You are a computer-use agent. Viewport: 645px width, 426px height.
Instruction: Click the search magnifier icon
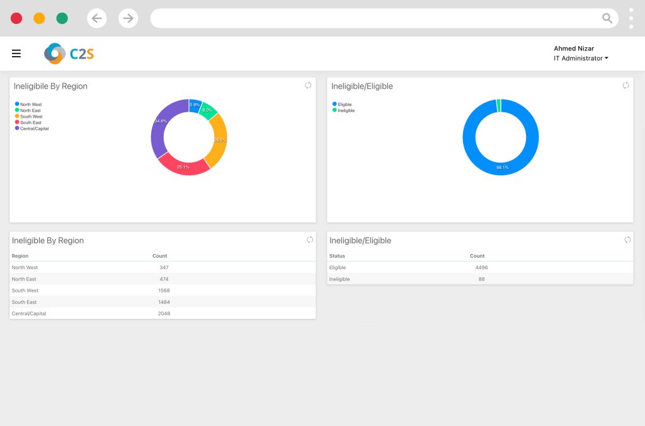pyautogui.click(x=607, y=18)
